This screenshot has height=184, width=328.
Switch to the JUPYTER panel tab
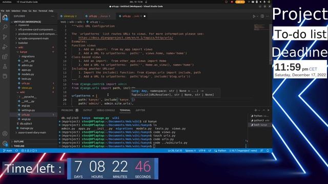pos(140,110)
